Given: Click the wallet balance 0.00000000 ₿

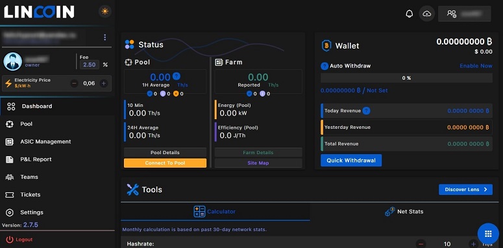Looking at the screenshot, I should (464, 41).
